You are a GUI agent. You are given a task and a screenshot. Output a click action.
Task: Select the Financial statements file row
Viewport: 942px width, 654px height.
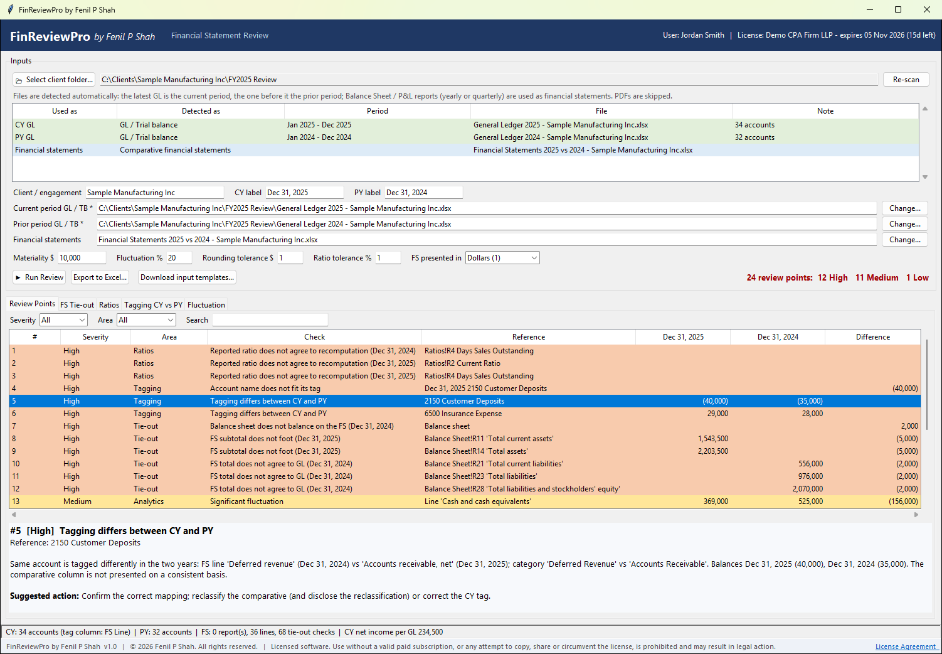[x=465, y=150]
